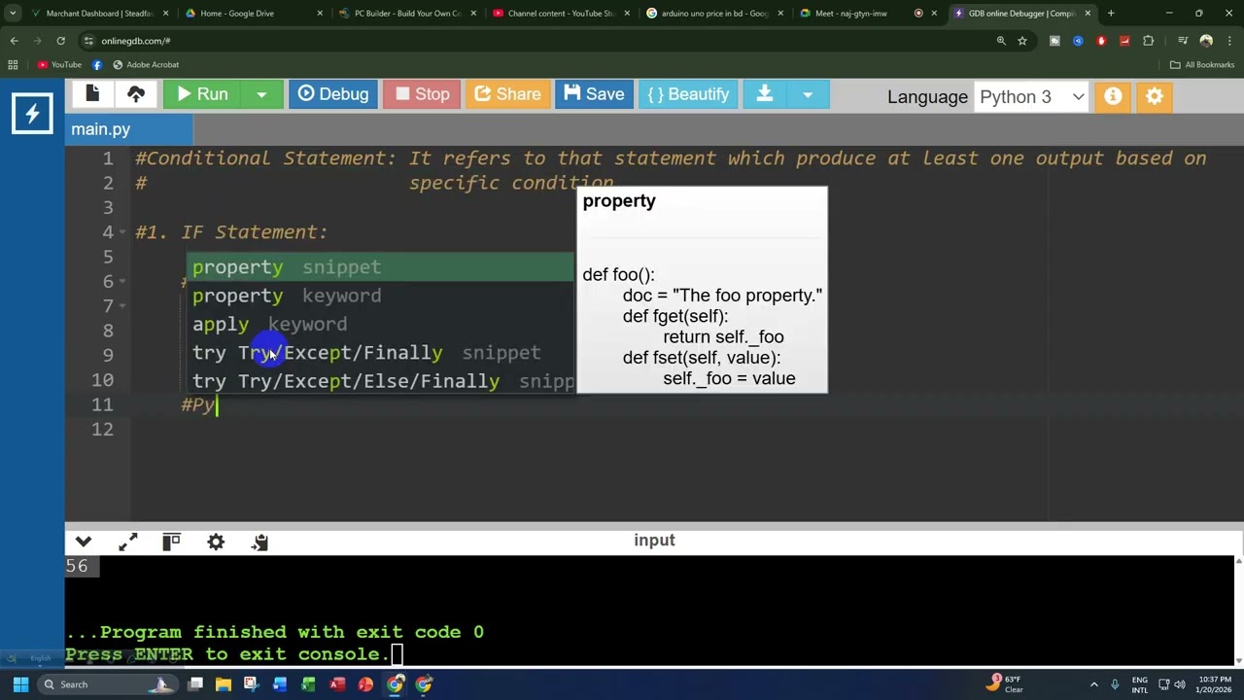Reload the page with refresh icon
Image resolution: width=1244 pixels, height=700 pixels.
tap(61, 41)
